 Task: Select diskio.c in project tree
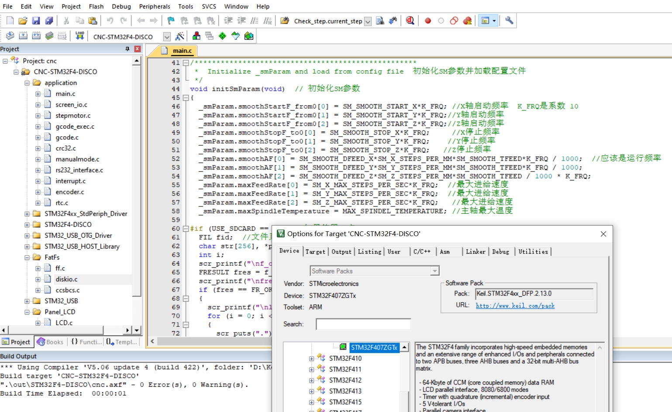pos(66,279)
